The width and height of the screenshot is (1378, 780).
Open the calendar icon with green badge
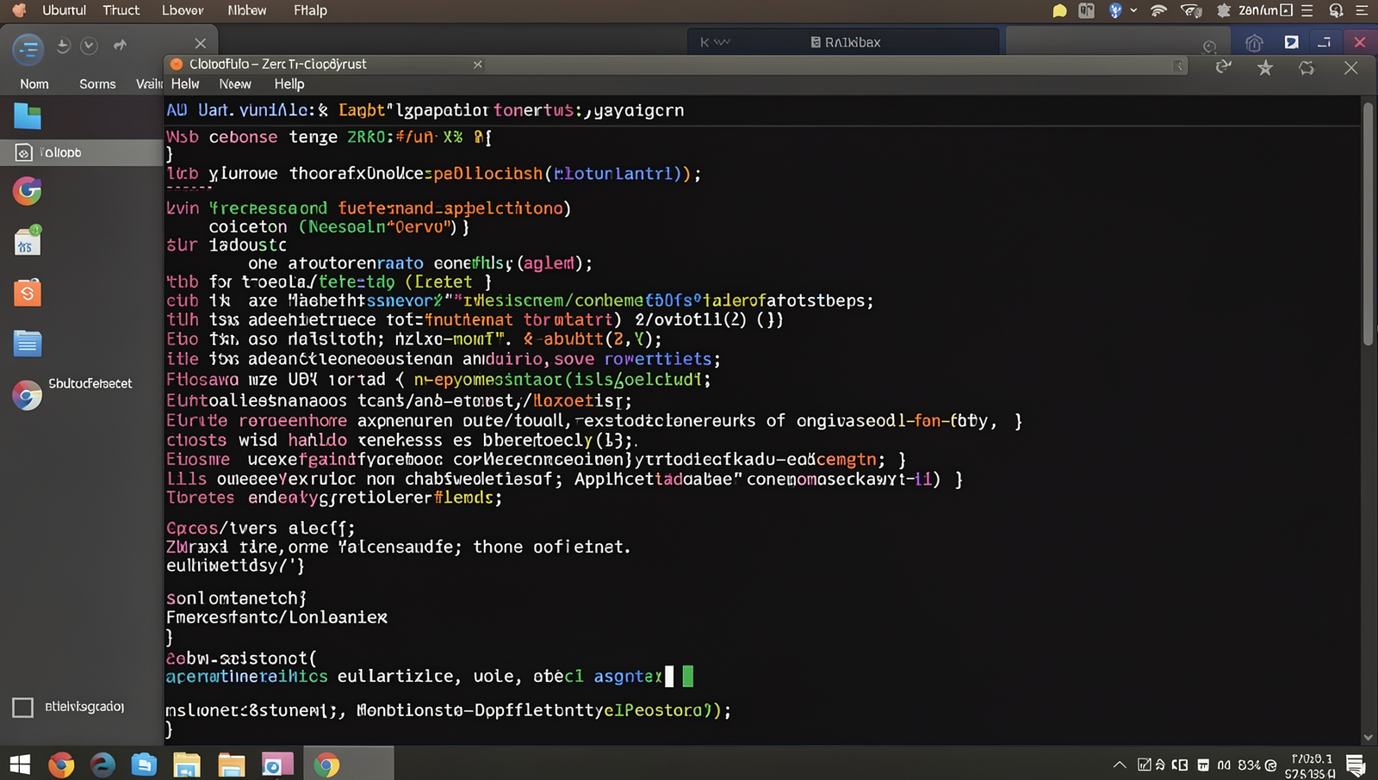[28, 241]
